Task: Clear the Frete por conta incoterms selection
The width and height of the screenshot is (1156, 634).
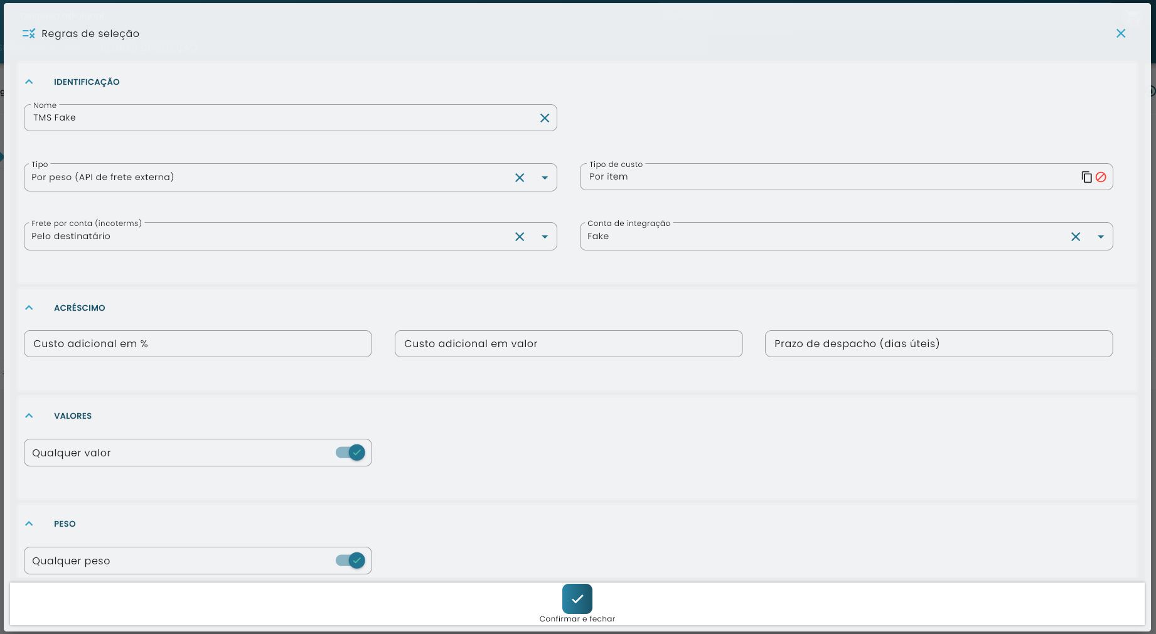Action: pyautogui.click(x=519, y=237)
